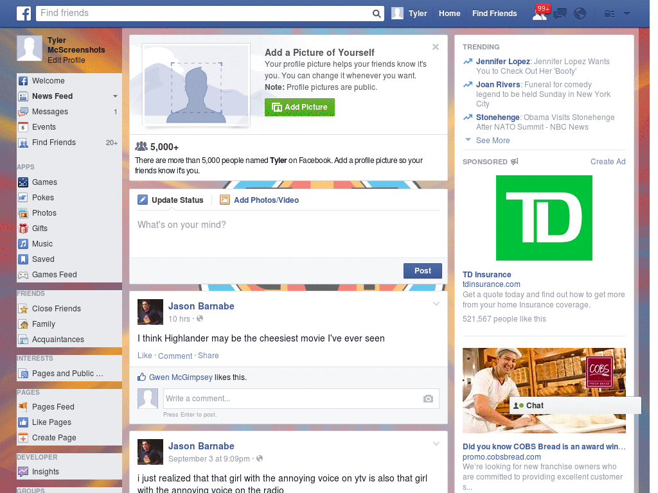Click the What's on your mind box
658x493 pixels.
point(289,232)
